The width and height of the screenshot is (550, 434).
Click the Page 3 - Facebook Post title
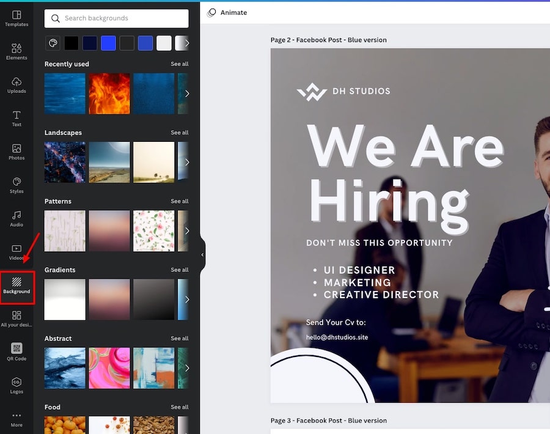[x=329, y=421]
